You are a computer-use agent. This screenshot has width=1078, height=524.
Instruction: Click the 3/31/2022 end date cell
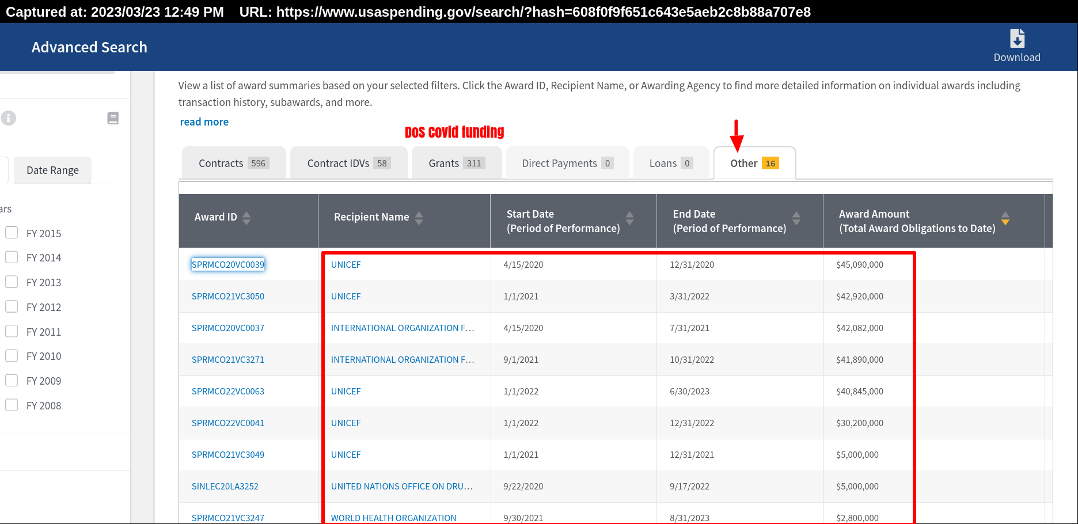(x=690, y=296)
